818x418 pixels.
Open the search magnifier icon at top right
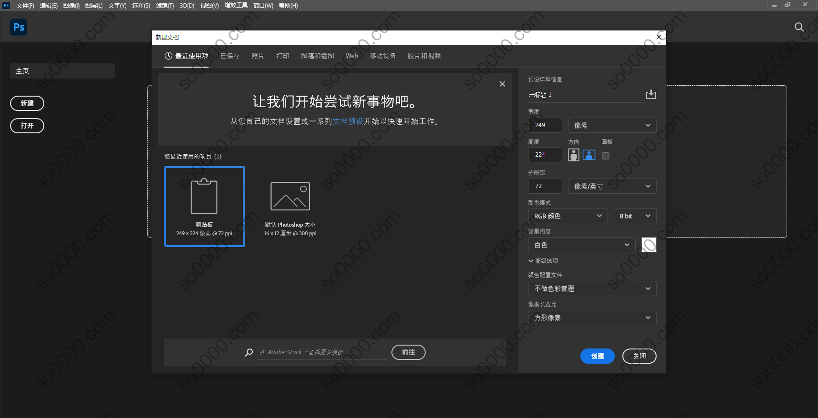(799, 27)
